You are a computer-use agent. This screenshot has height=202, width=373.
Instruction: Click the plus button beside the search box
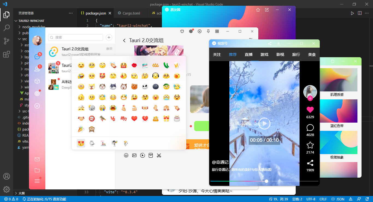(x=109, y=37)
